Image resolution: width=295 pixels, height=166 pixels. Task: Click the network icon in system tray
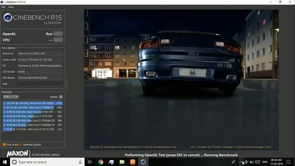[x=246, y=162]
